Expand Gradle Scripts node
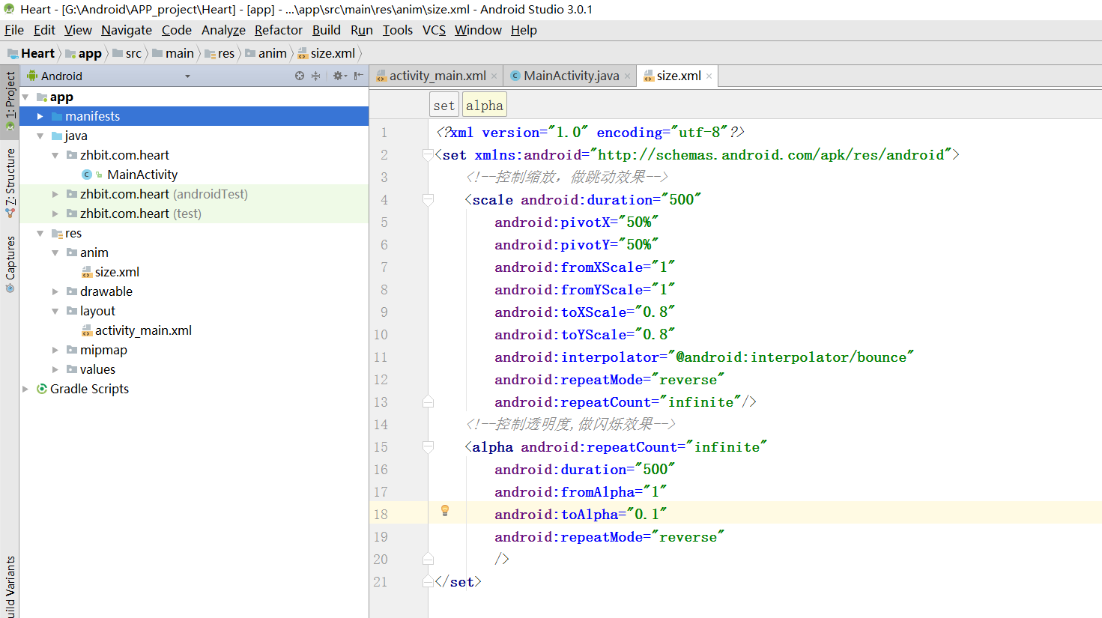The image size is (1102, 618). (x=25, y=389)
